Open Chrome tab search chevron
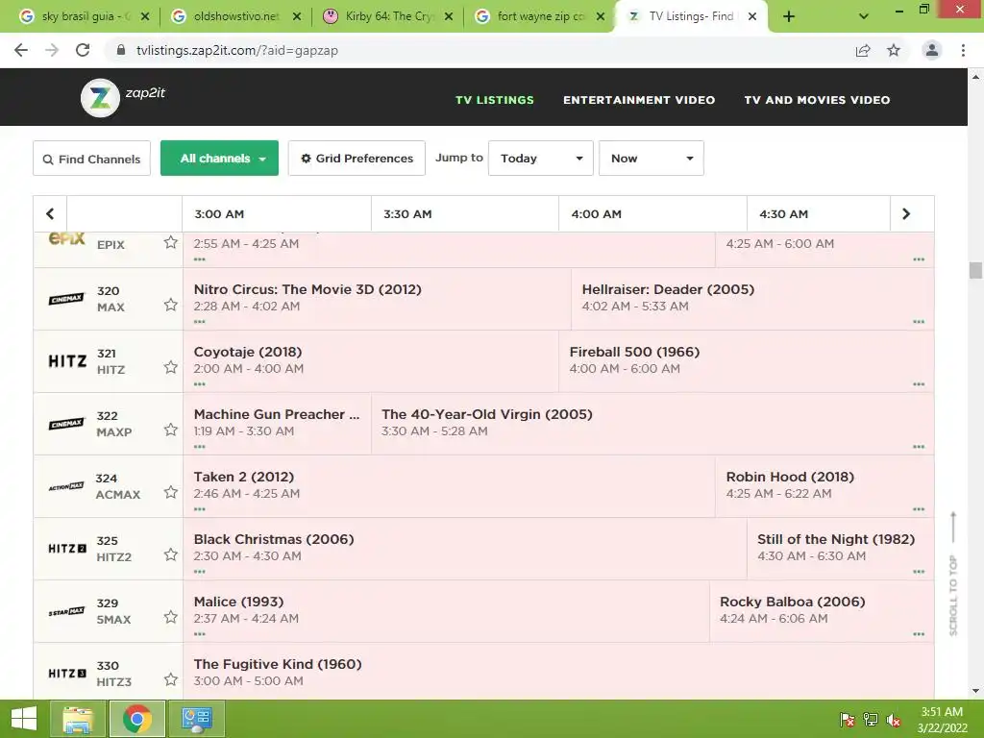This screenshot has width=984, height=738. tap(864, 16)
